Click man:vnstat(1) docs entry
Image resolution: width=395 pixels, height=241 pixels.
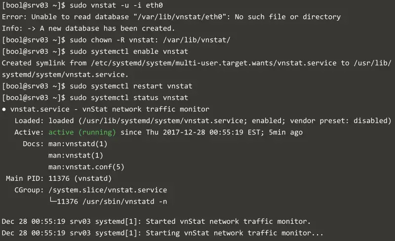[x=76, y=155]
